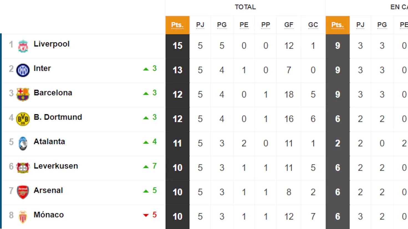
Task: Select the TOTAL standings tab header
Action: point(245,7)
